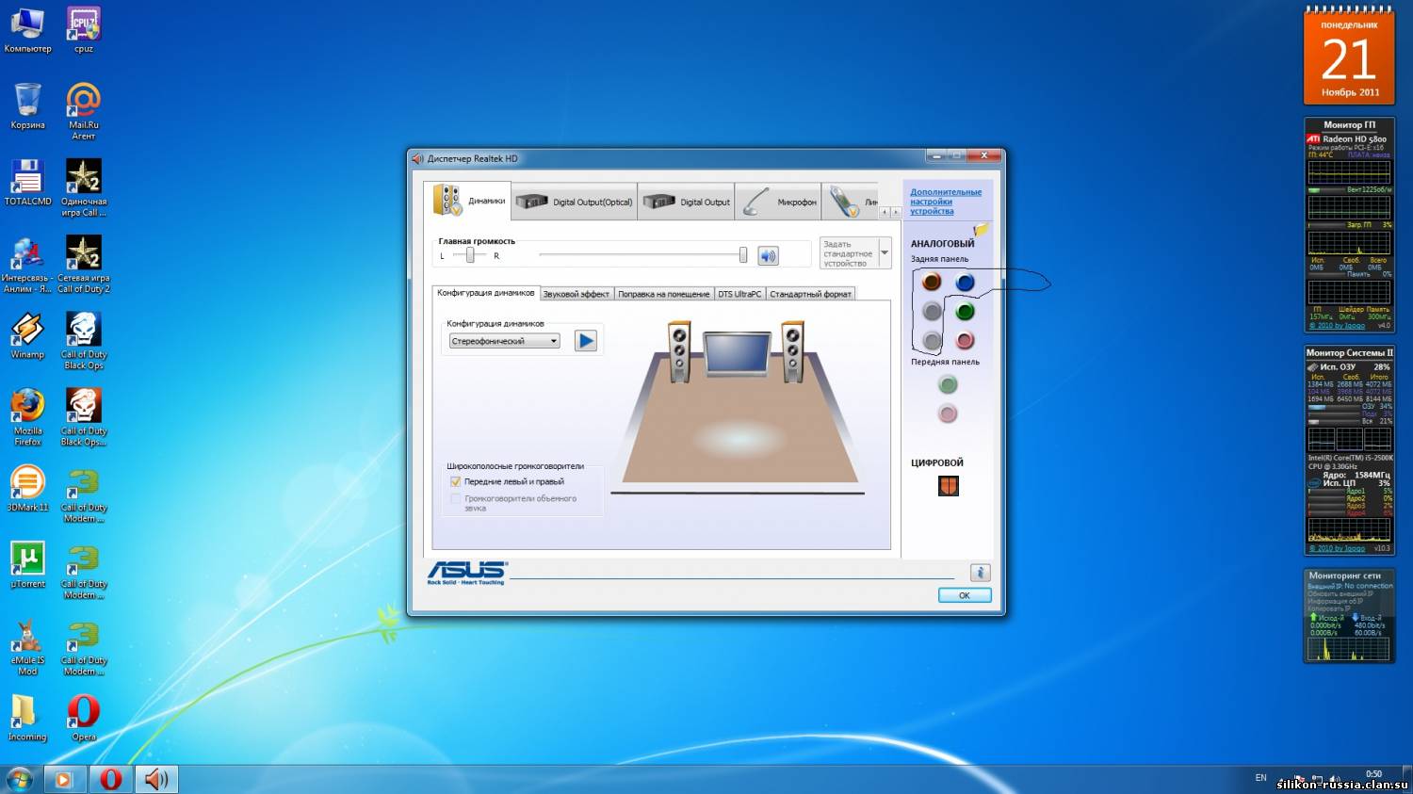Open the Стереофонический speaker configuration combo box
The image size is (1413, 794).
coord(504,341)
